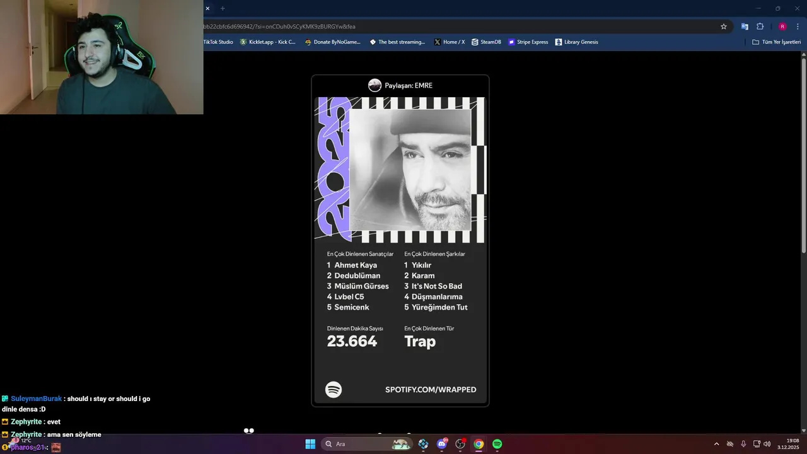807x454 pixels.
Task: Open the Home / X bookmark
Action: [450, 42]
